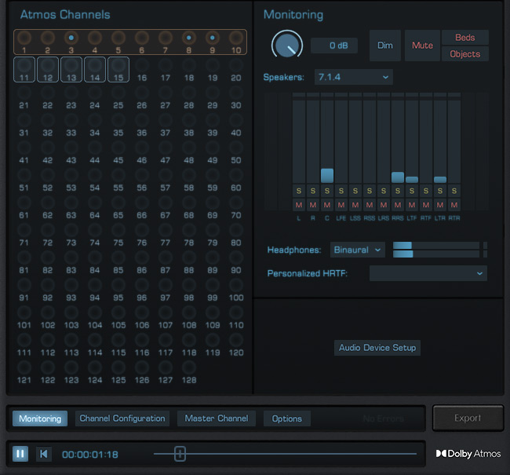510x475 pixels.
Task: Open the Master Channel tab
Action: click(217, 418)
